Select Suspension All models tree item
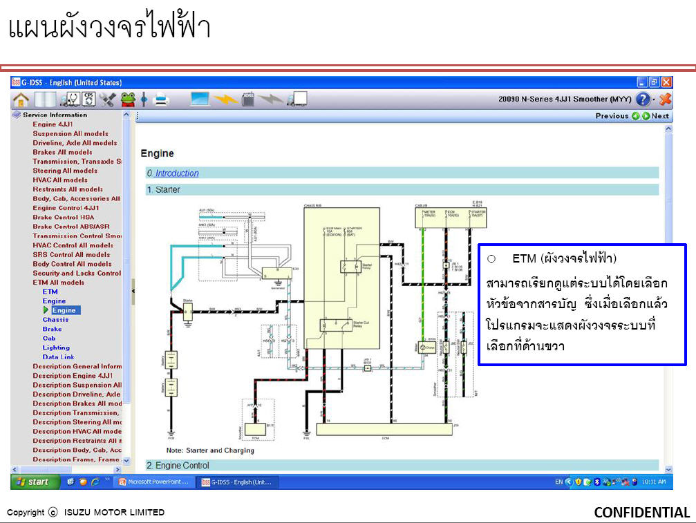The height and width of the screenshot is (523, 696). tap(70, 133)
